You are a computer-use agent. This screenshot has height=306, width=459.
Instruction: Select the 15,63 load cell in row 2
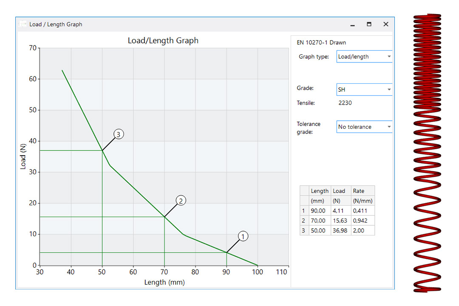click(x=340, y=221)
